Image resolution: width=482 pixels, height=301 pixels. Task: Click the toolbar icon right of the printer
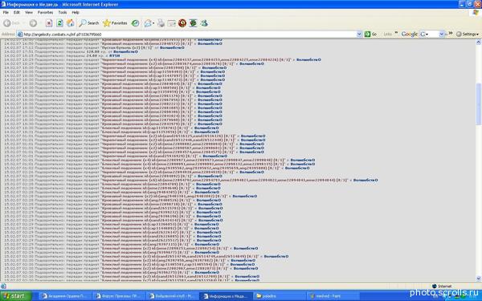pos(172,23)
